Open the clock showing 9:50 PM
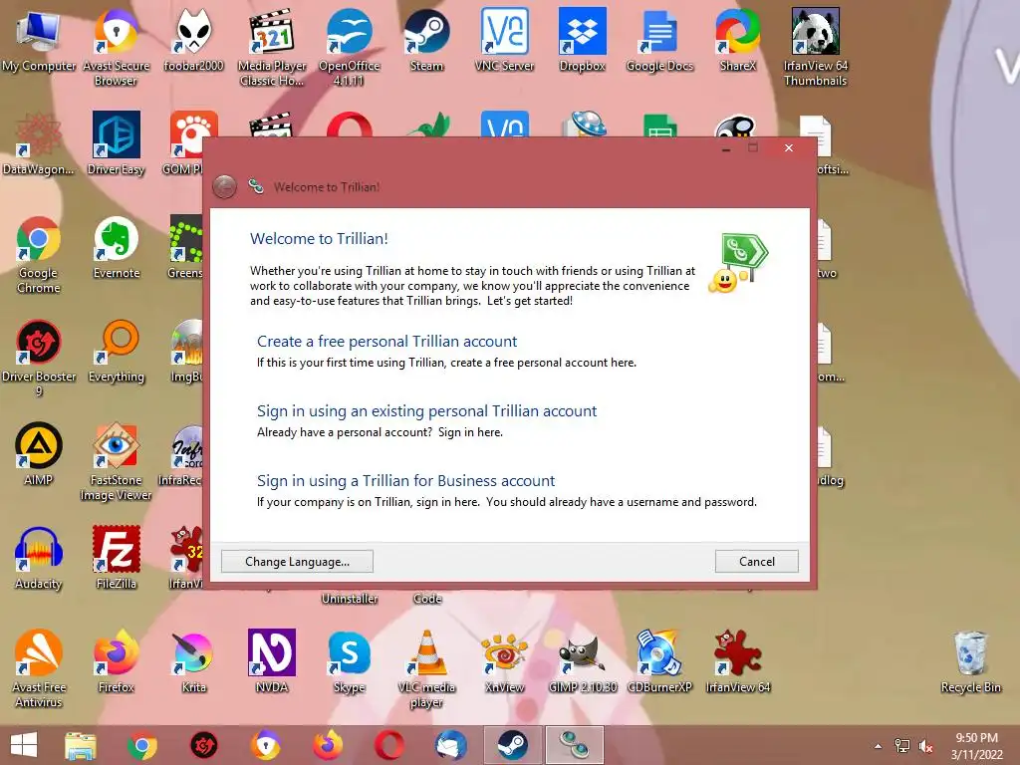Image resolution: width=1020 pixels, height=765 pixels. click(976, 746)
